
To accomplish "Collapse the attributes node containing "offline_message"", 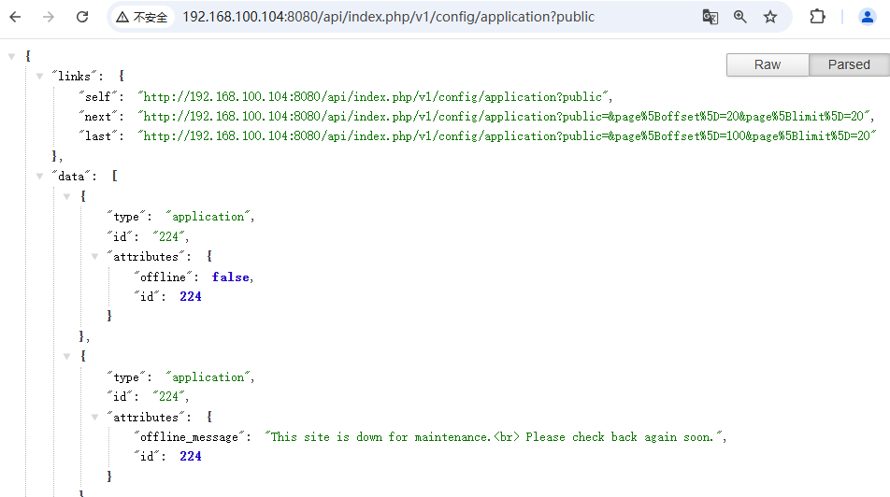I will (94, 417).
